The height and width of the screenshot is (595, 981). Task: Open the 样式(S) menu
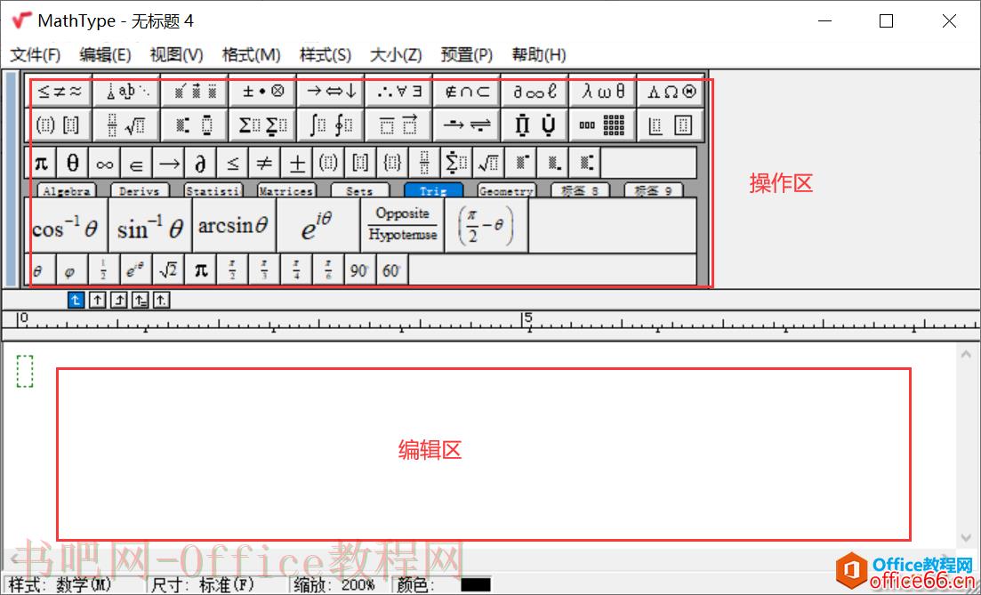coord(326,55)
